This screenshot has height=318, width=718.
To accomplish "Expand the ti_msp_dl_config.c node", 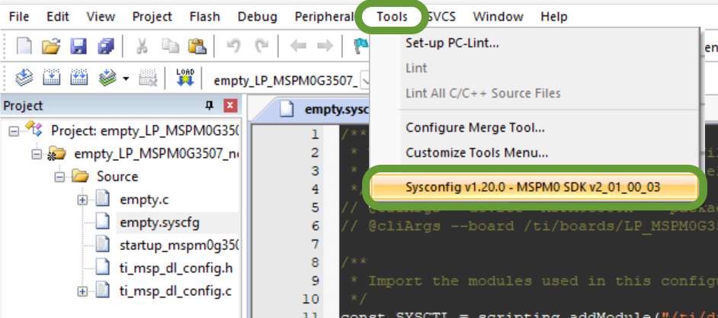I will 82,291.
